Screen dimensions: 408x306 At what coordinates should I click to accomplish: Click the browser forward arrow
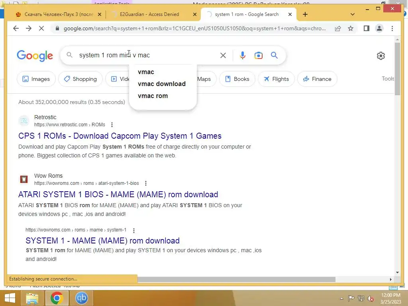coord(29,28)
